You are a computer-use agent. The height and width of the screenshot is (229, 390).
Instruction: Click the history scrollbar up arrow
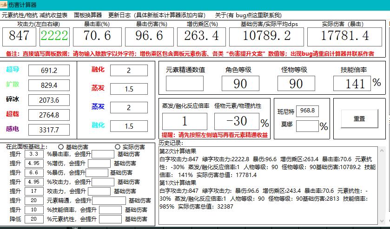coord(382,150)
